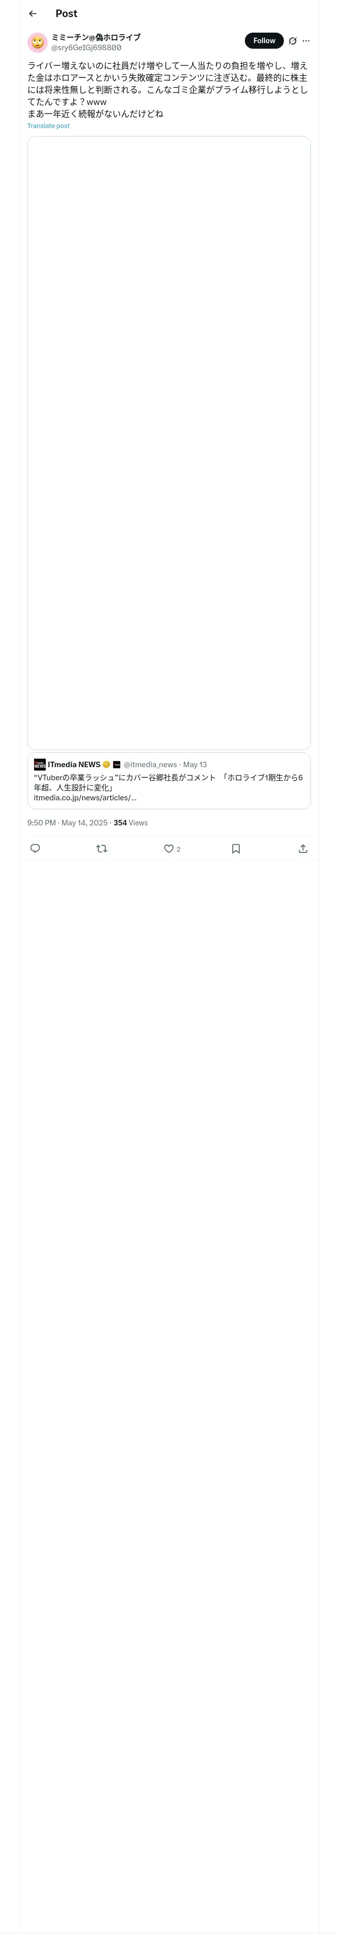Open the ミミーチン@偽ホロライブ display name
The width and height of the screenshot is (338, 1934).
[96, 37]
